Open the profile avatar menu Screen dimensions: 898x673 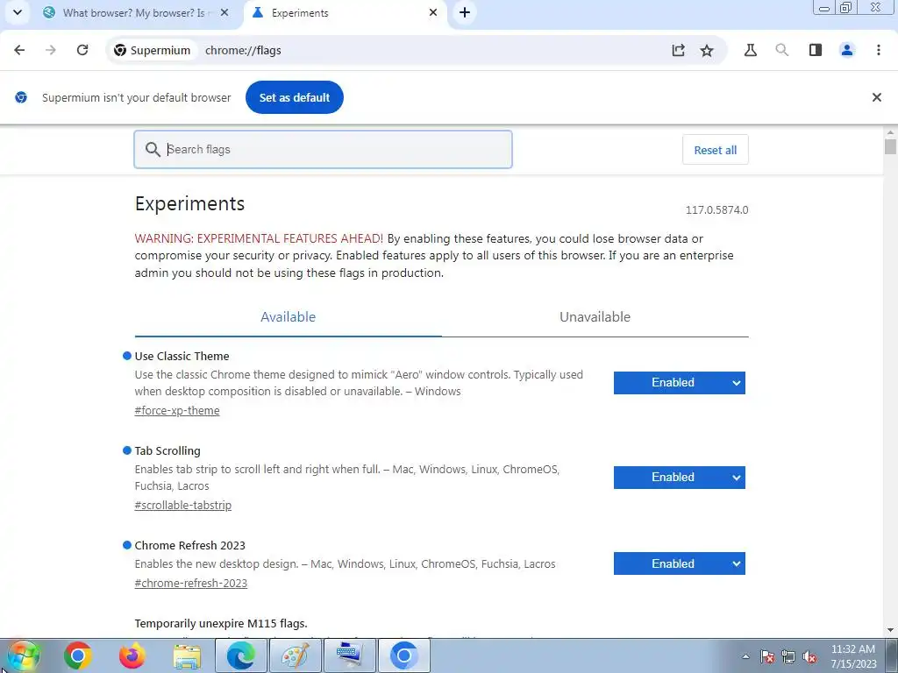[x=847, y=50]
